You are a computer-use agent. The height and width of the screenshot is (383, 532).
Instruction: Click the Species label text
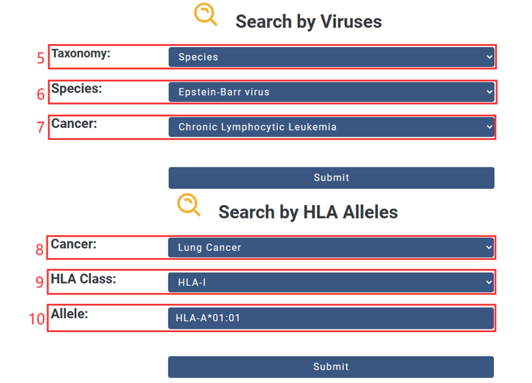pyautogui.click(x=76, y=88)
